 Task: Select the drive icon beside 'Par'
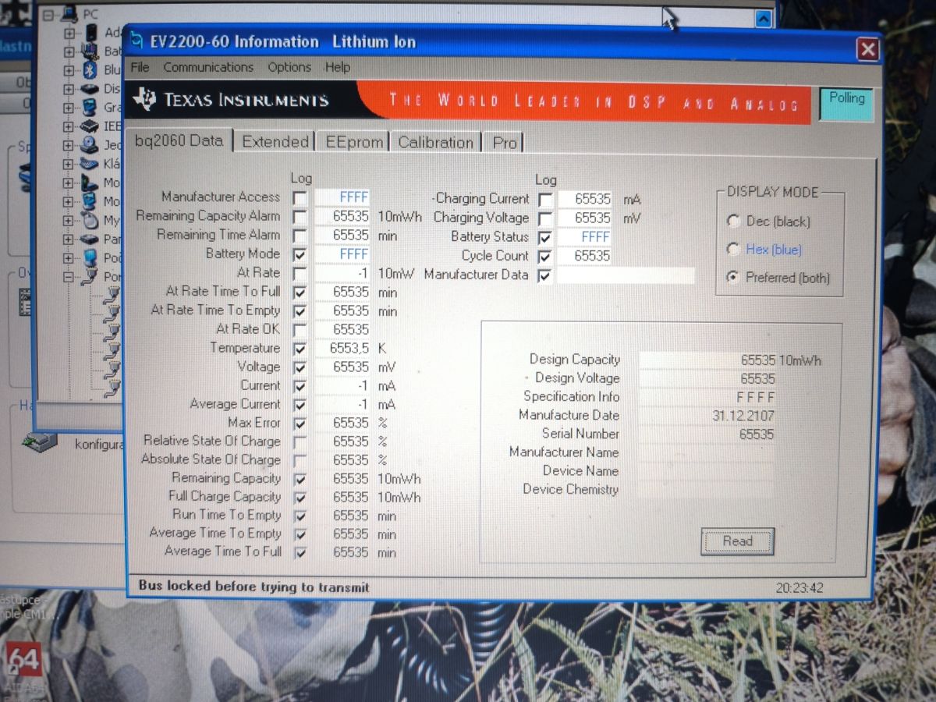click(x=90, y=239)
